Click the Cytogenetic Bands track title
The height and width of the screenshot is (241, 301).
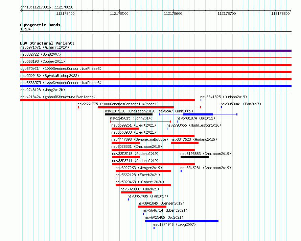[40, 25]
